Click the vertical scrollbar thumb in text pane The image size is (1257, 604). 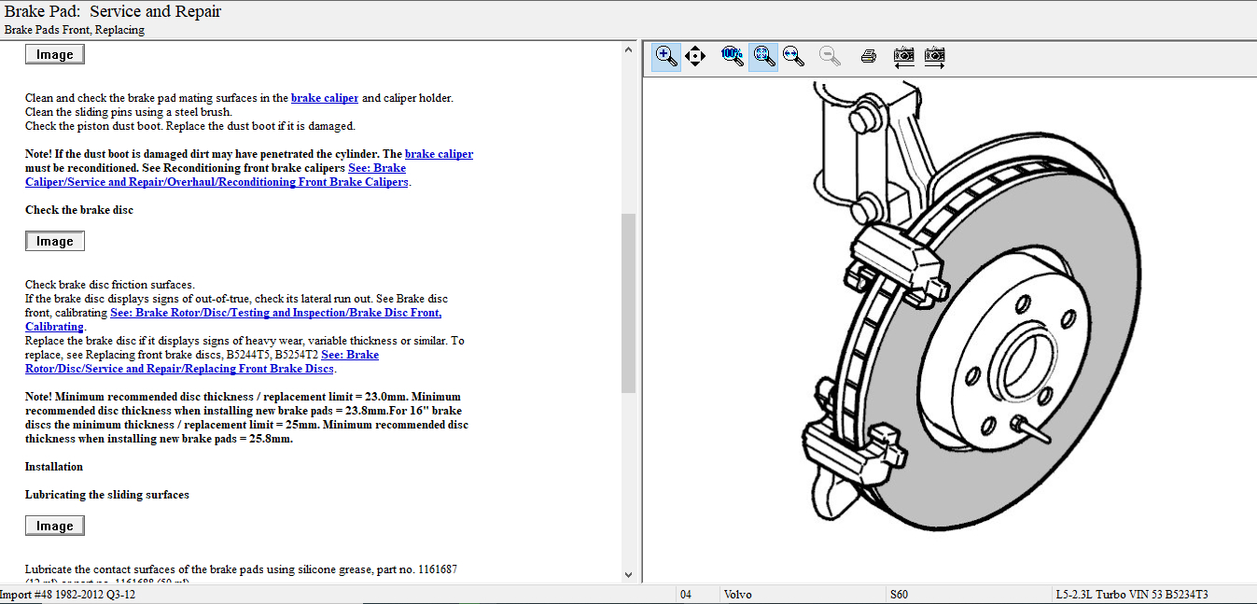[628, 302]
